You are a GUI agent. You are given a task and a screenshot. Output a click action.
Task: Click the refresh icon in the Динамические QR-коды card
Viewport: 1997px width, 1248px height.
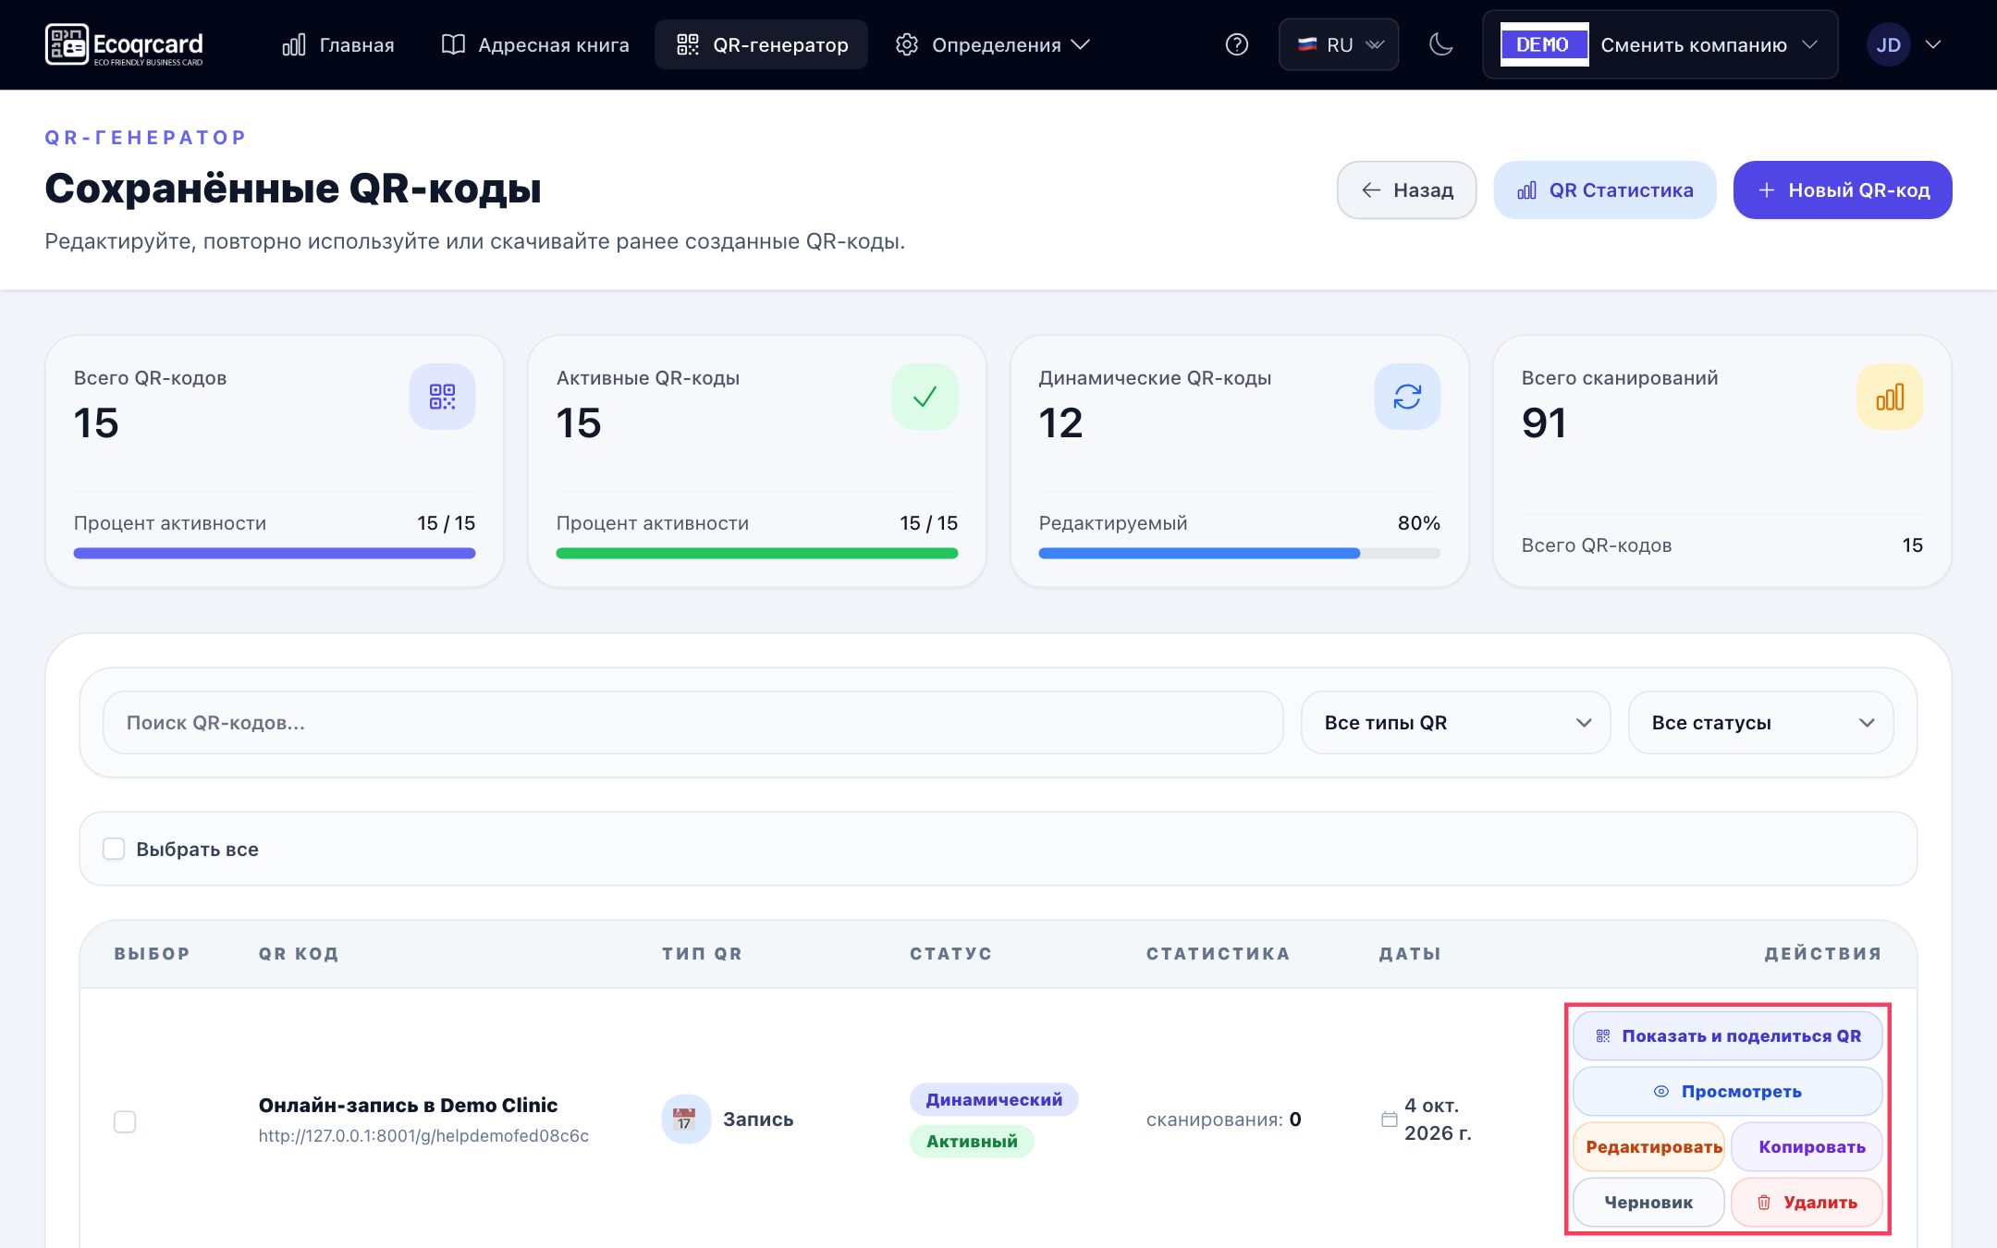[1407, 397]
